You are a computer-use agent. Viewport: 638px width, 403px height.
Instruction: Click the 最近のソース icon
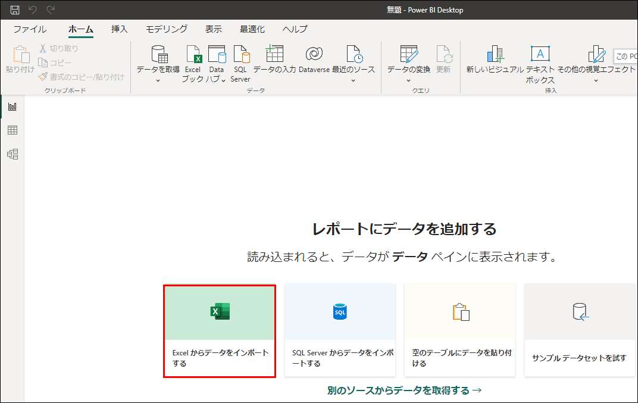(x=354, y=54)
